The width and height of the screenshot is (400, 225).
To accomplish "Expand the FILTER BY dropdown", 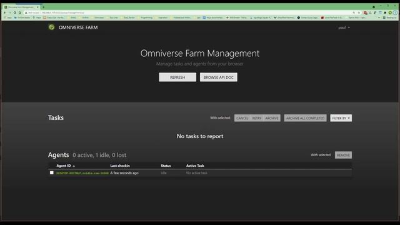I will pos(341,118).
